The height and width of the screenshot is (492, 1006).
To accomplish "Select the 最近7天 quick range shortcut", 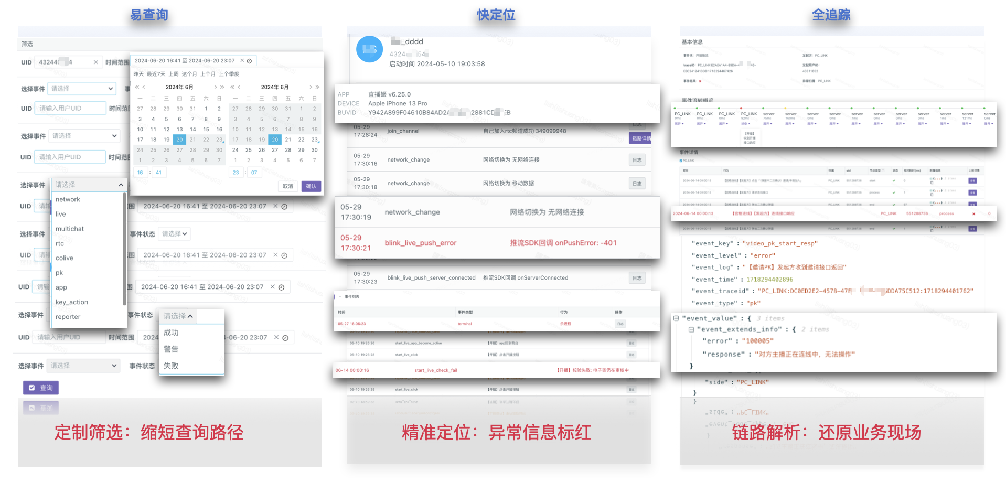I will point(156,74).
